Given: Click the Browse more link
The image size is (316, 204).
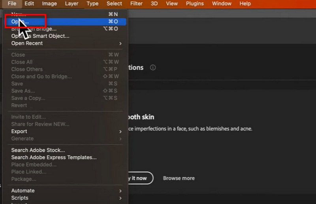Looking at the screenshot, I should (x=179, y=178).
